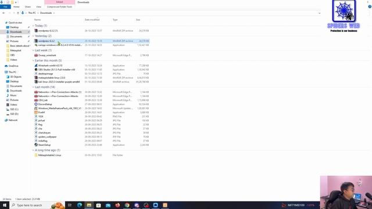Click the Back navigation arrow
372x209 pixels.
pos(3,13)
